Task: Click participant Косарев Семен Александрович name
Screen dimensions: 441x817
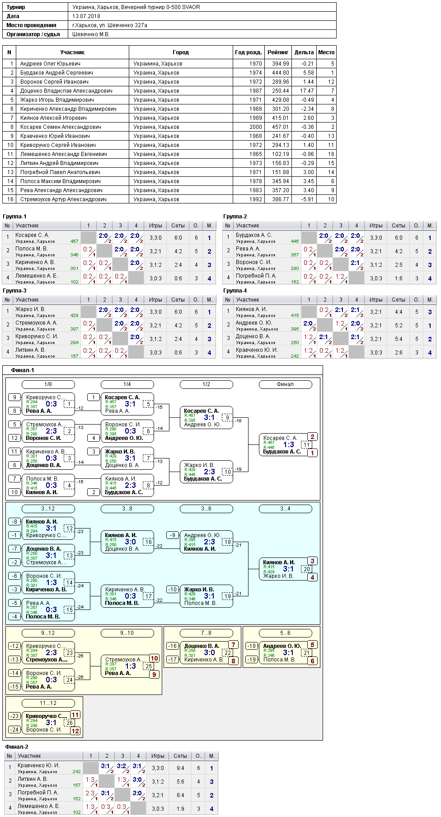Action: pyautogui.click(x=61, y=127)
